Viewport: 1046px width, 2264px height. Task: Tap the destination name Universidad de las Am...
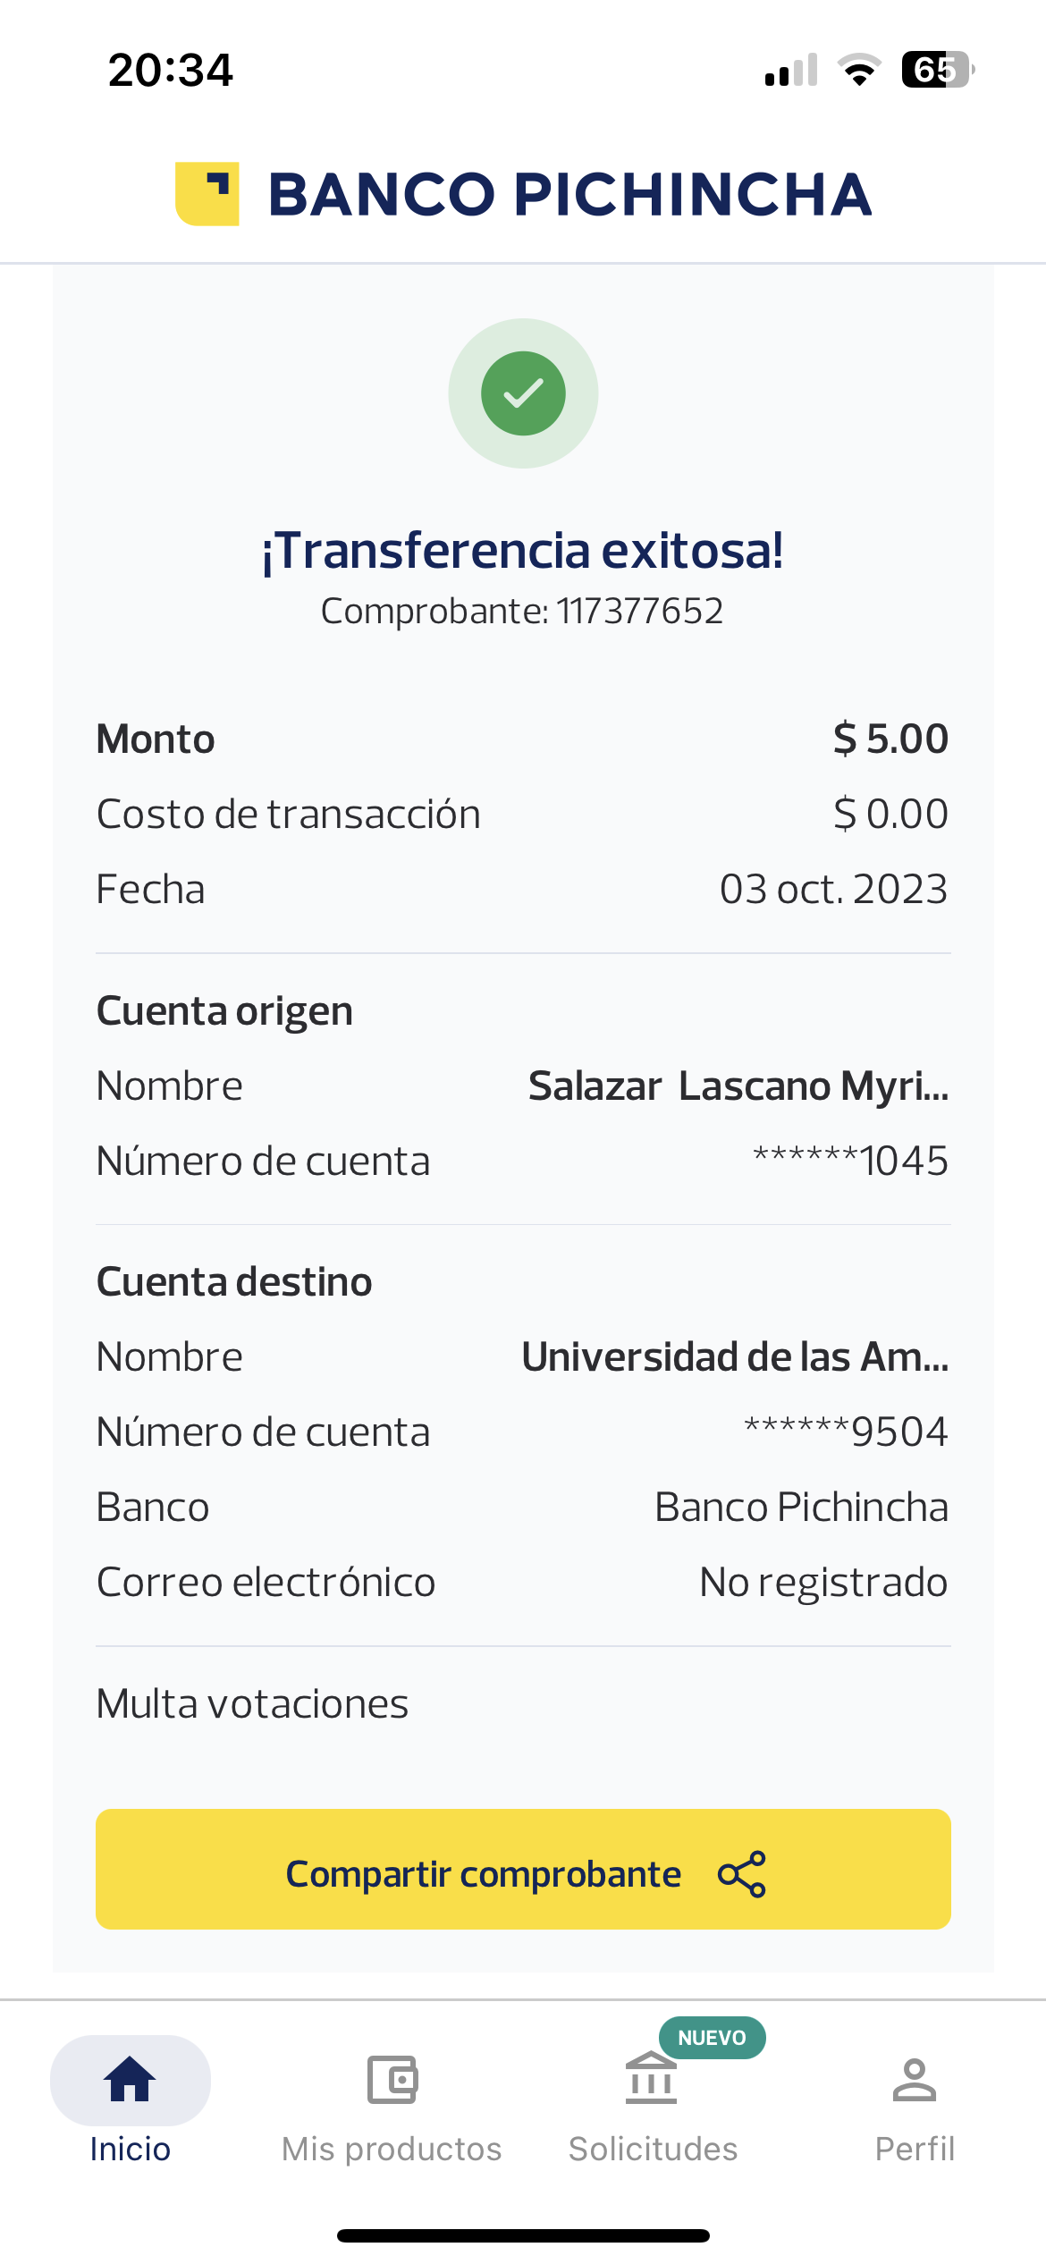pyautogui.click(x=735, y=1357)
